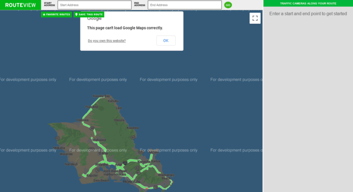Click the Wahiawa label on the map
The width and height of the screenshot is (353, 192).
tap(99, 140)
